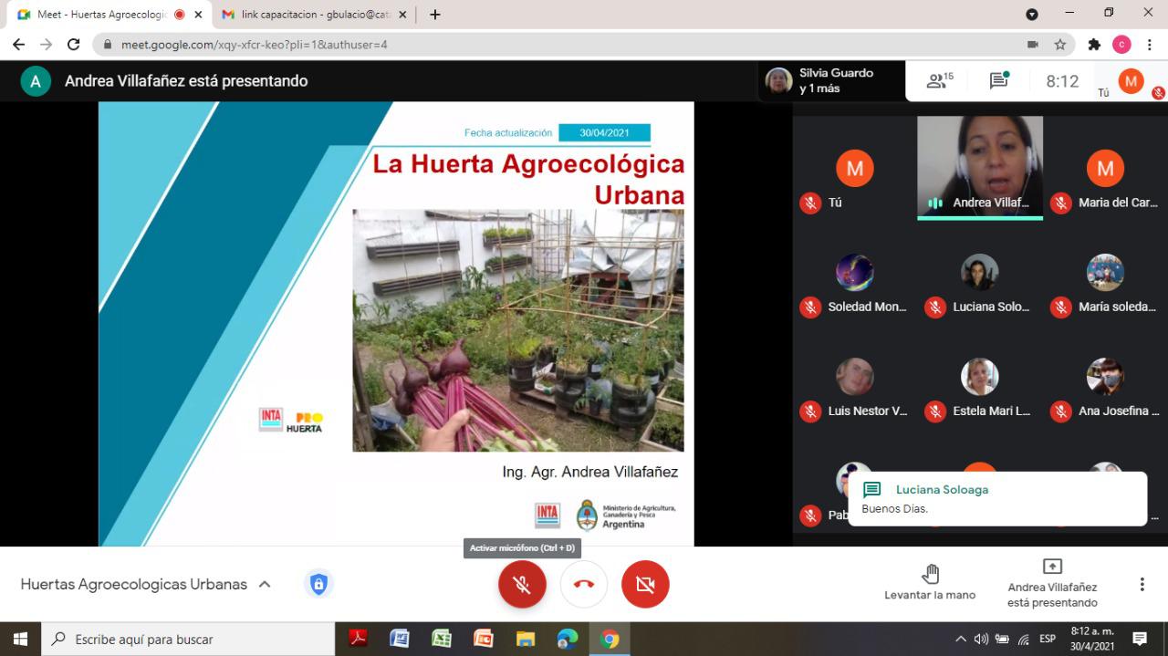
Task: Open the Chrome extensions puzzle icon
Action: [1094, 44]
